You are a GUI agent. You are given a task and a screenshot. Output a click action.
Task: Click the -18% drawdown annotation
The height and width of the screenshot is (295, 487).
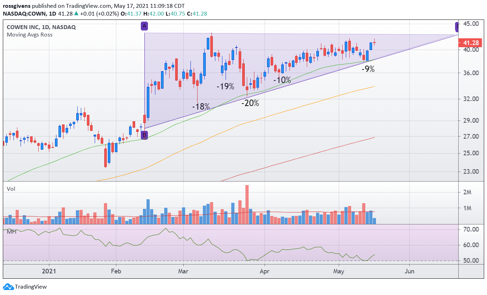(201, 106)
